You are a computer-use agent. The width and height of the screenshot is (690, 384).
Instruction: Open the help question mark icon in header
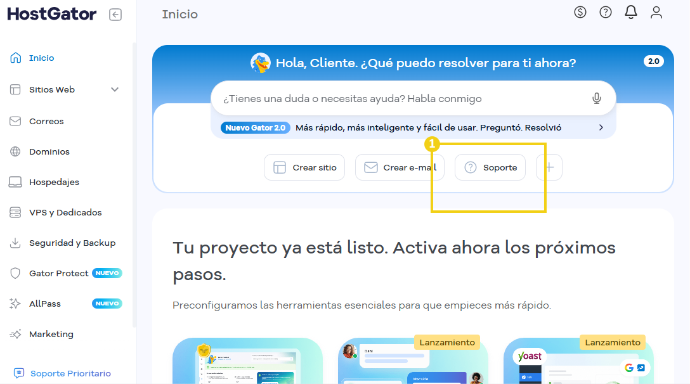coord(606,12)
